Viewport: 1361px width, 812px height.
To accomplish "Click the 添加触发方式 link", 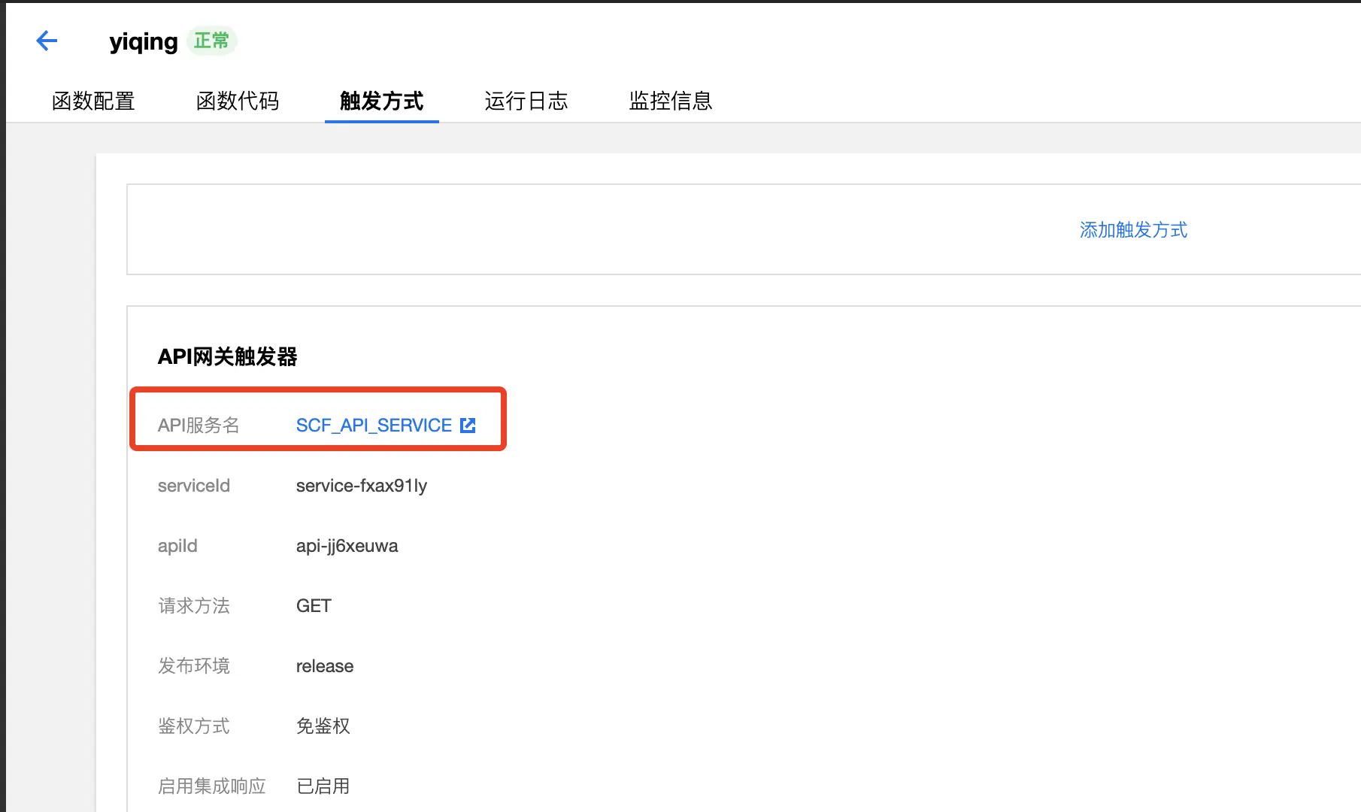I will point(1133,230).
